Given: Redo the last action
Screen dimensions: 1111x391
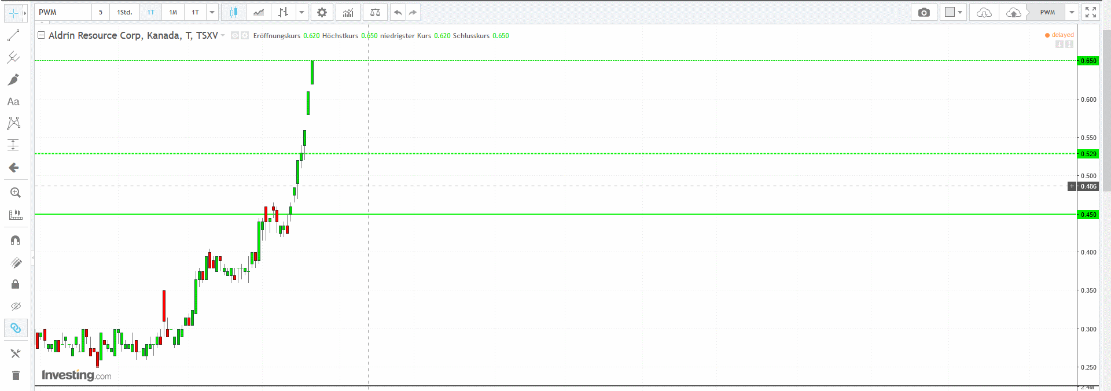Looking at the screenshot, I should pos(413,12).
